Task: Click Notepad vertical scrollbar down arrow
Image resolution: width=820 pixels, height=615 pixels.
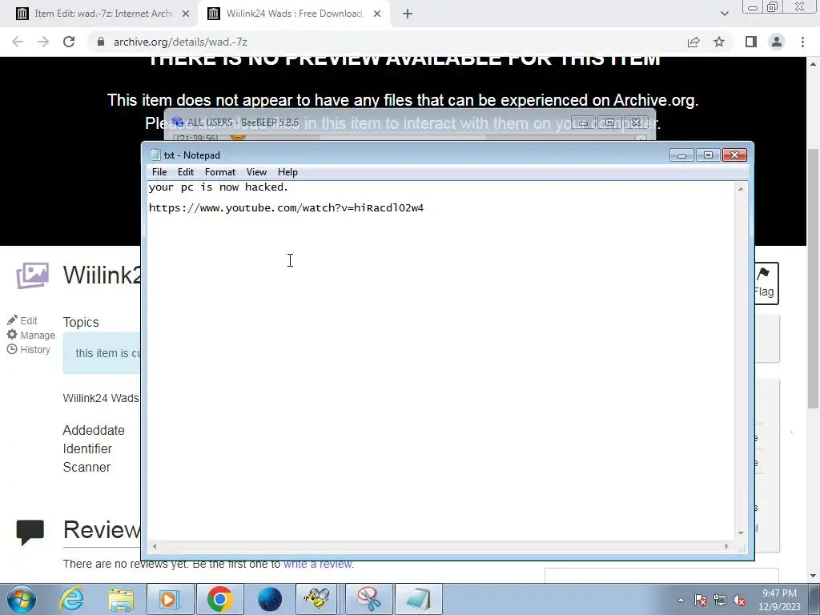Action: (741, 533)
